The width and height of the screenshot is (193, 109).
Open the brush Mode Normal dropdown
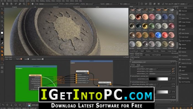49,4
